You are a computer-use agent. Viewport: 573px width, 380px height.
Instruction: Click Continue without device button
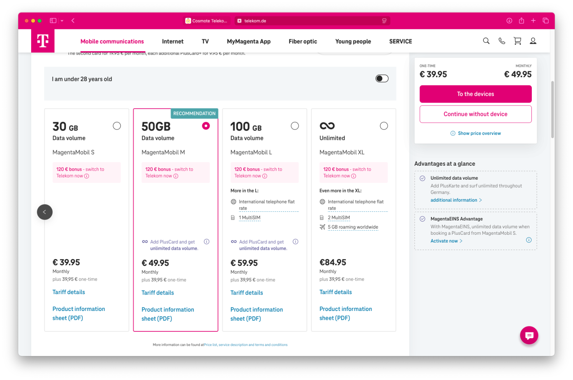(x=475, y=114)
